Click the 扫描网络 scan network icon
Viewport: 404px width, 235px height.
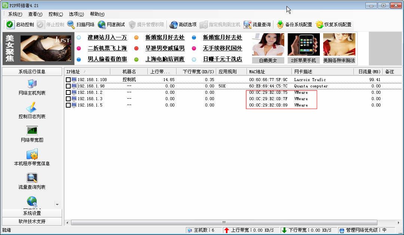71,25
